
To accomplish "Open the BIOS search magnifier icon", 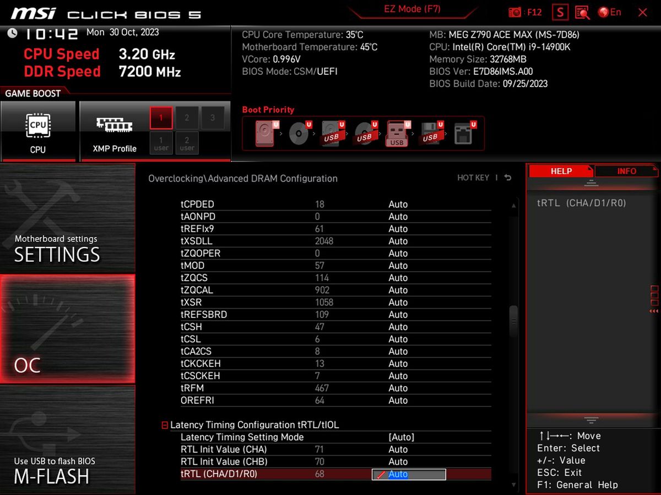I will [x=582, y=12].
